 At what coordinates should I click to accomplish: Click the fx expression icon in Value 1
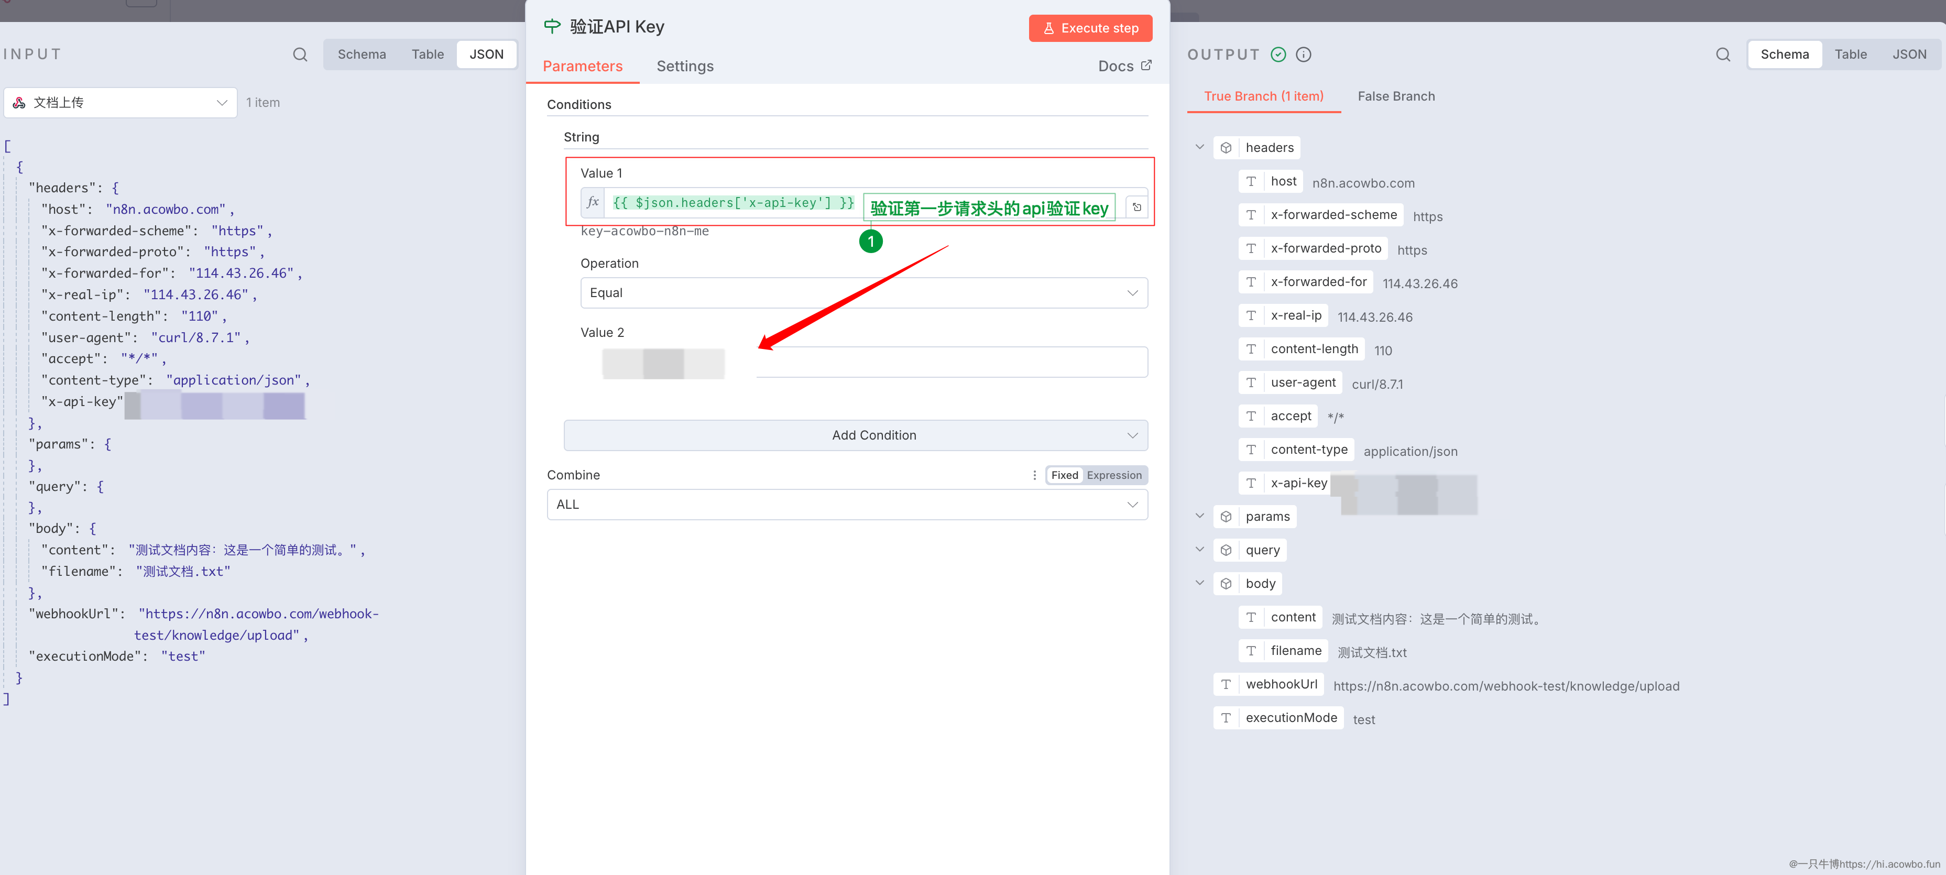click(x=593, y=202)
